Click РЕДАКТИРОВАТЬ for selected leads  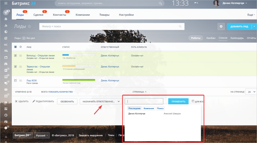tap(43, 101)
